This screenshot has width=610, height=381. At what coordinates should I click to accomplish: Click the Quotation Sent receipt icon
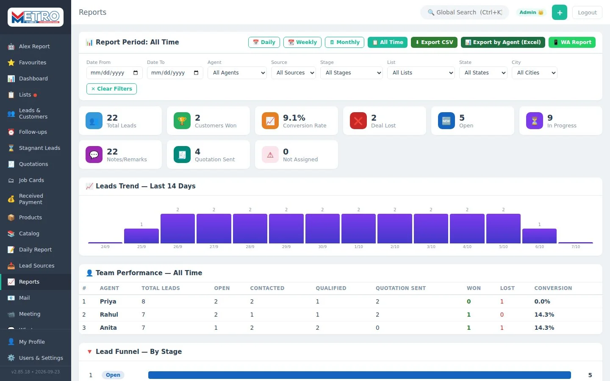(x=182, y=155)
